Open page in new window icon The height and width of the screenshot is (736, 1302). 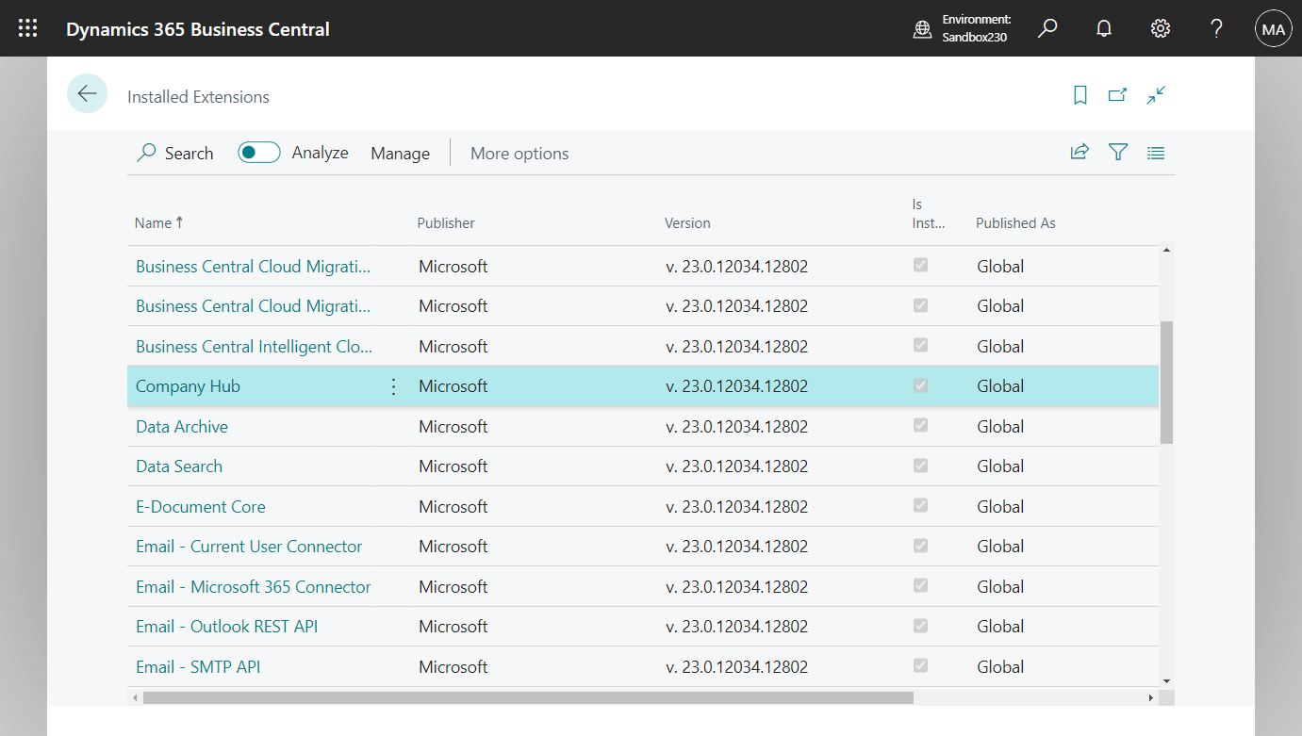1117,95
